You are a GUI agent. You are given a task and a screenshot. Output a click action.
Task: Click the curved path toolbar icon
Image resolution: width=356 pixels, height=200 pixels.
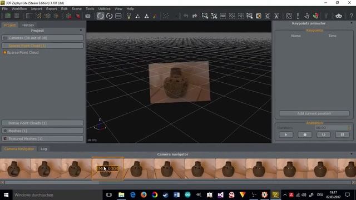[289, 16]
